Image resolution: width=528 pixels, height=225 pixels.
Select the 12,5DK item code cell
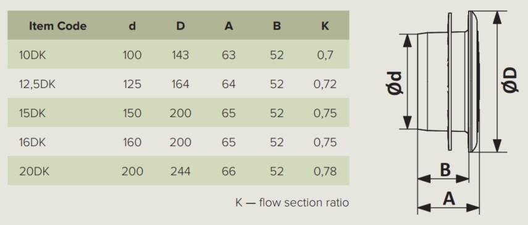tap(37, 84)
